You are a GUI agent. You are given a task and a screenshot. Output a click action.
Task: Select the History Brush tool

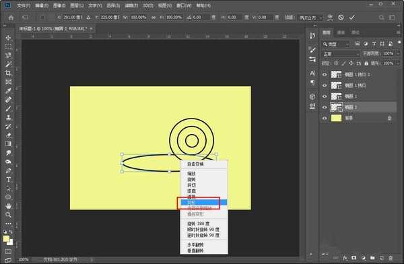click(8, 127)
